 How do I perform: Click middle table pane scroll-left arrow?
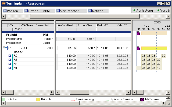[x=58, y=92]
